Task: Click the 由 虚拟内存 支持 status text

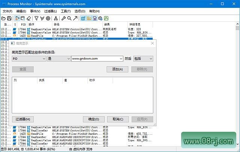Action: pyautogui.click(x=81, y=149)
